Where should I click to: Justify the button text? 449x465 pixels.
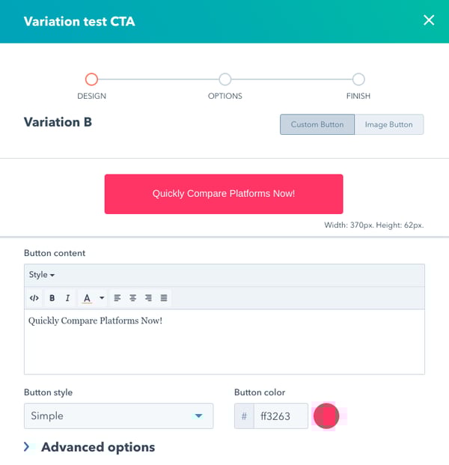[165, 298]
